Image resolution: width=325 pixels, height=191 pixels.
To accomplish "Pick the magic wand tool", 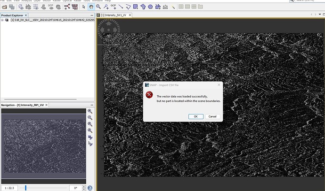I will [173, 7].
